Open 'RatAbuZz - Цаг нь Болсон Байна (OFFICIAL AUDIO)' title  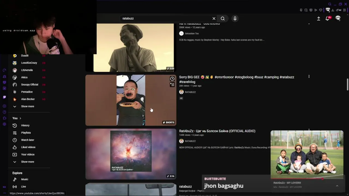(x=217, y=131)
